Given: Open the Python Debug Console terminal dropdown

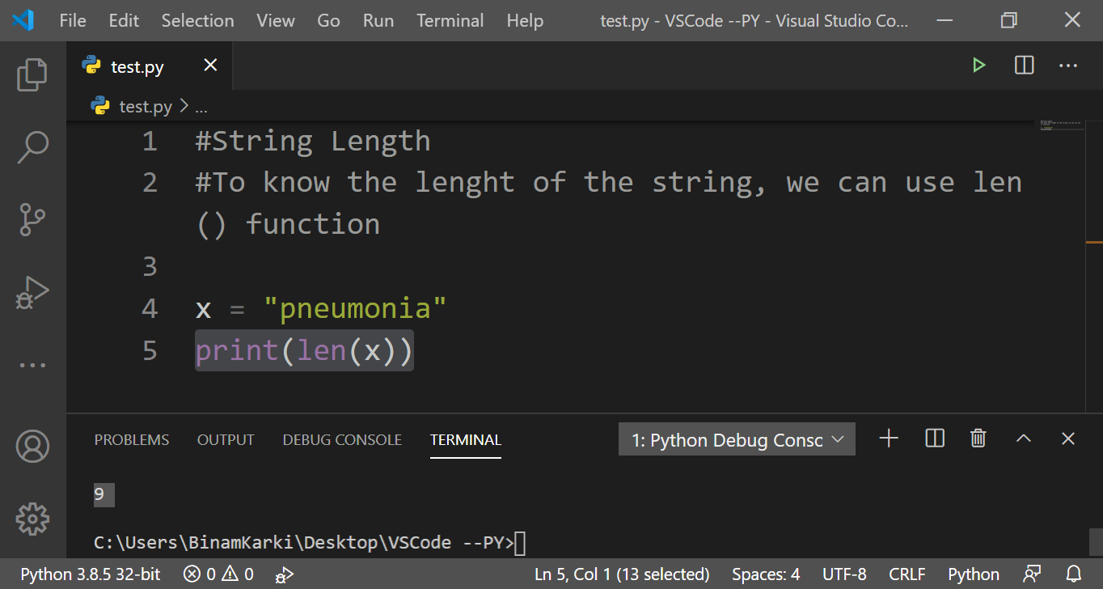Looking at the screenshot, I should tap(737, 439).
